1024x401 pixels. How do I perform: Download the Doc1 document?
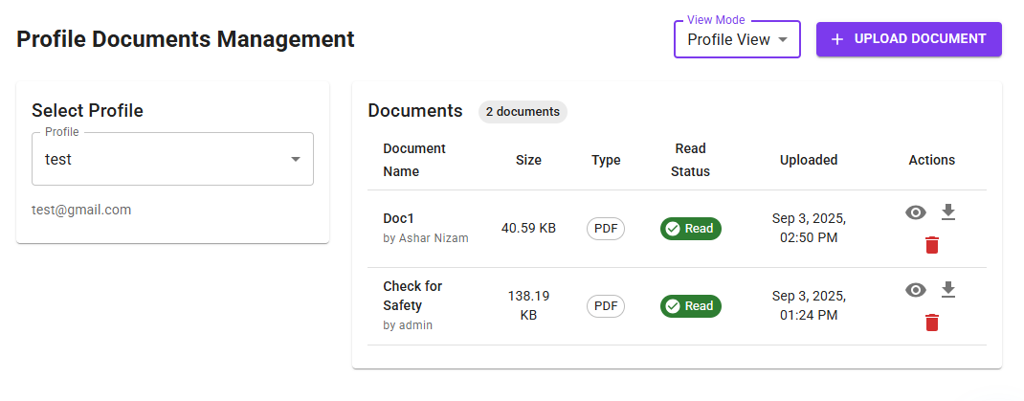(948, 212)
